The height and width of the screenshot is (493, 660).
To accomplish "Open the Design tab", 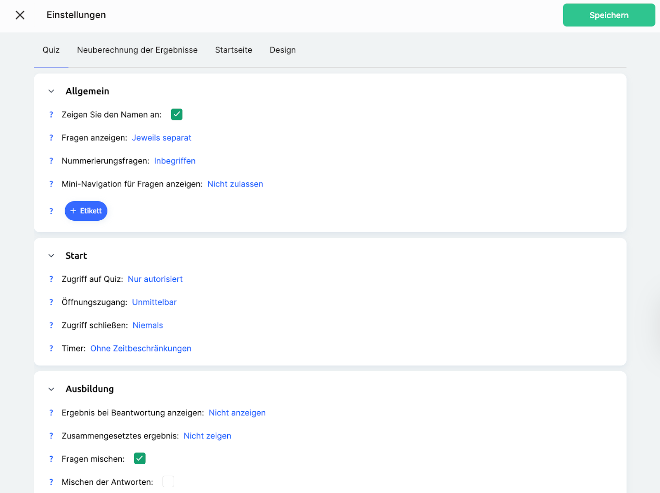I will pos(283,50).
